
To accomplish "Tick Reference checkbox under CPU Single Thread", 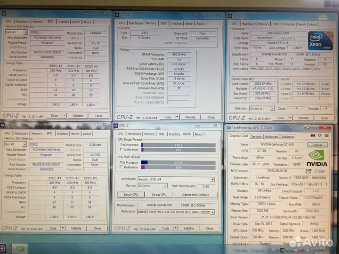I will pos(121,150).
